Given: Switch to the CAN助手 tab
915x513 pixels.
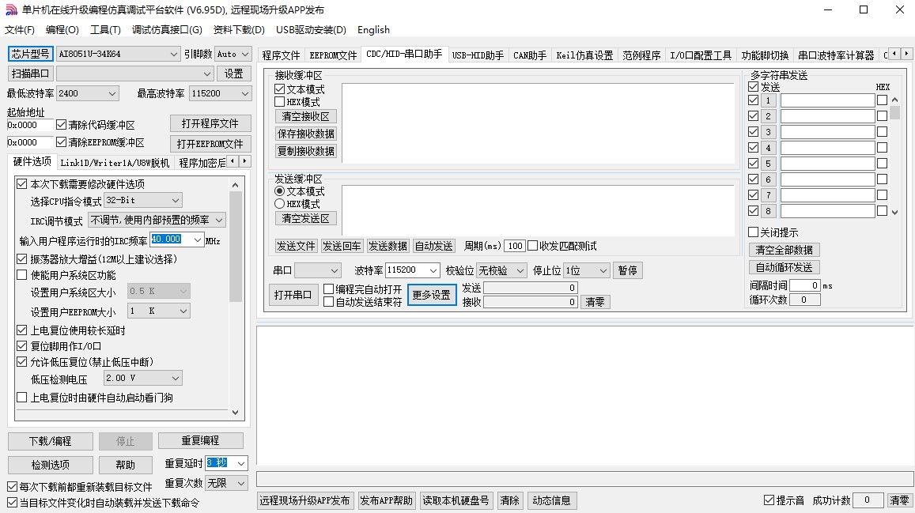Looking at the screenshot, I should [x=530, y=55].
